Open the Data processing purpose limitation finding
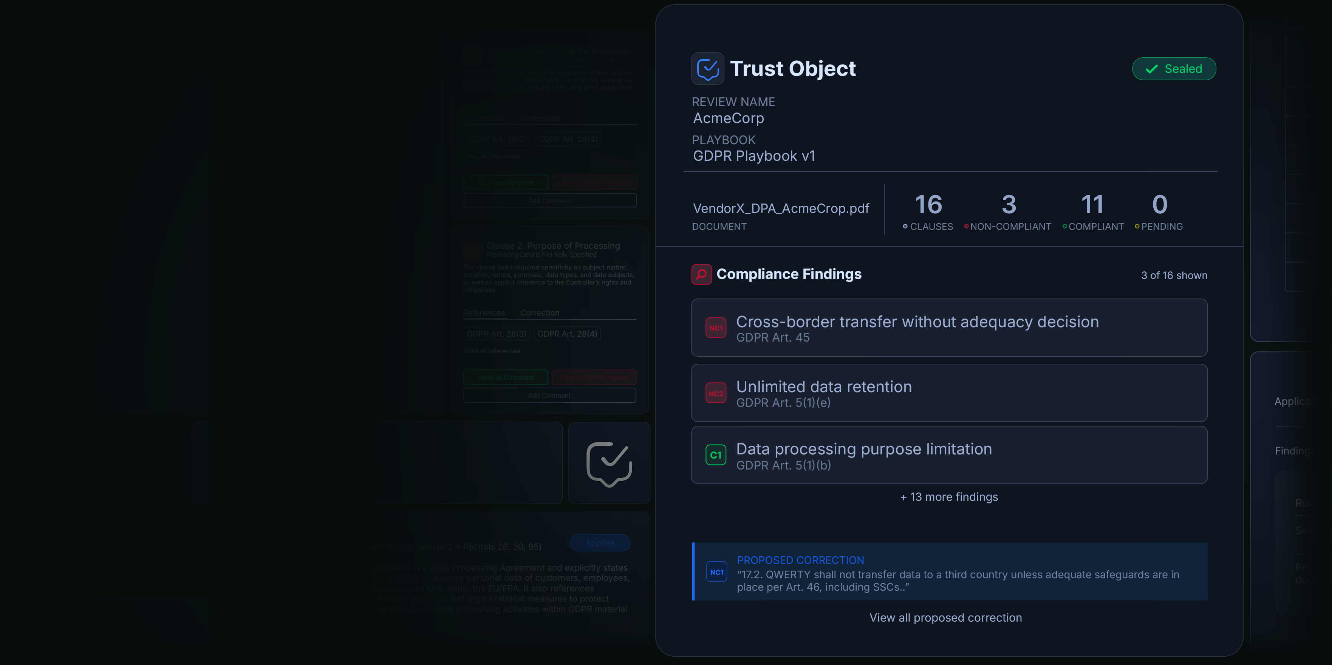Screen dimensions: 1332x665 tap(863, 449)
